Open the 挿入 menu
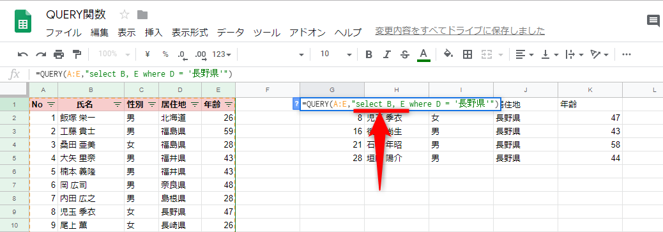The height and width of the screenshot is (232, 663). tap(153, 32)
